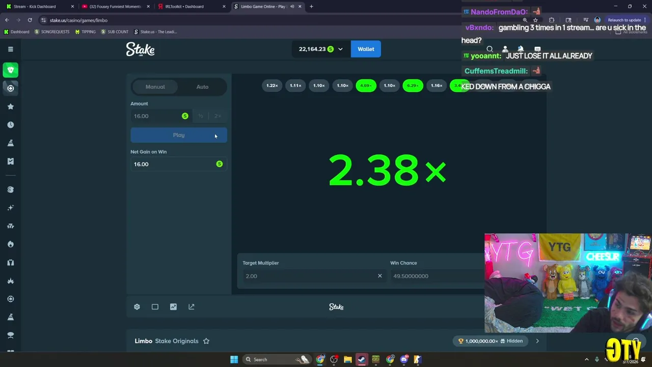Open SUB COUNT bookmark
Image resolution: width=652 pixels, height=367 pixels.
(115, 32)
